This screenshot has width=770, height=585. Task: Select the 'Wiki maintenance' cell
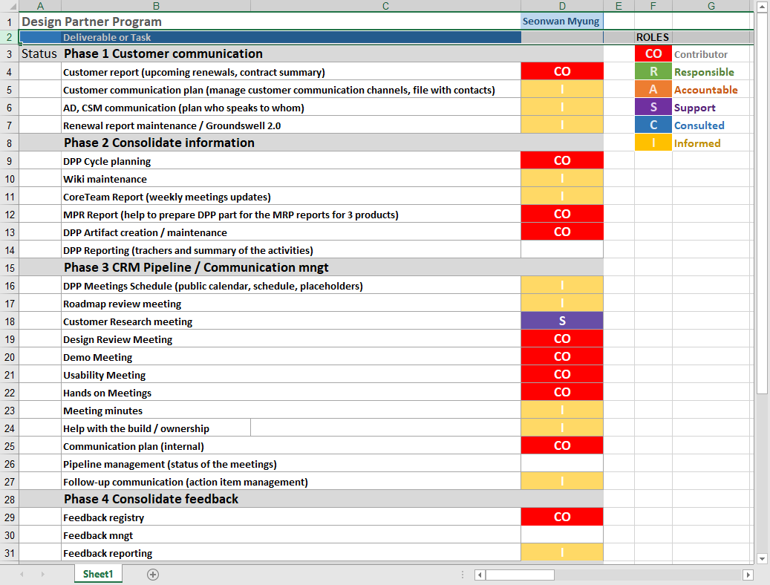tap(291, 179)
